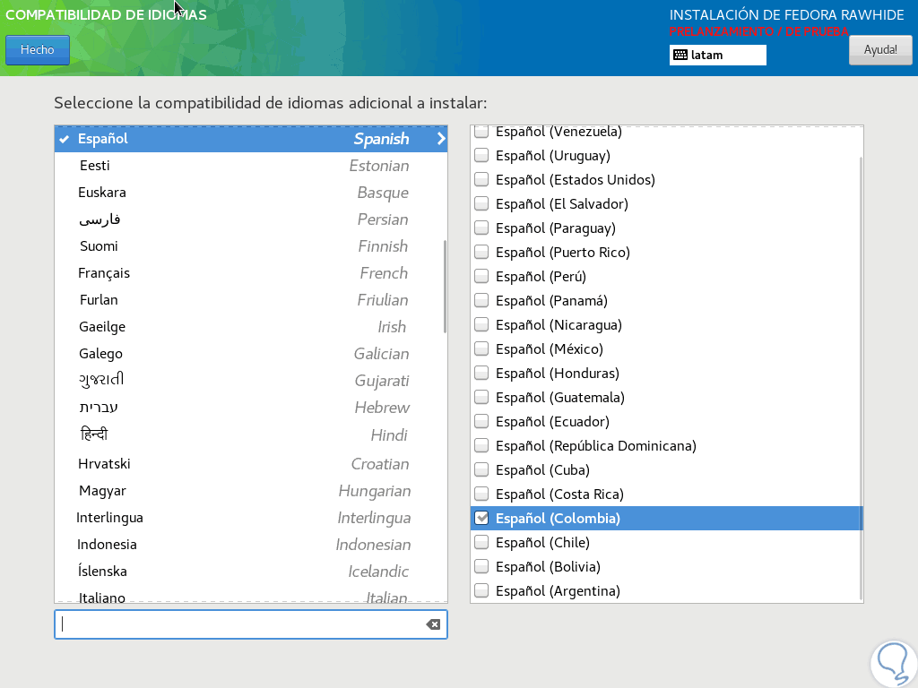Image resolution: width=918 pixels, height=688 pixels.
Task: Open Ayuda! help button
Action: [x=880, y=50]
